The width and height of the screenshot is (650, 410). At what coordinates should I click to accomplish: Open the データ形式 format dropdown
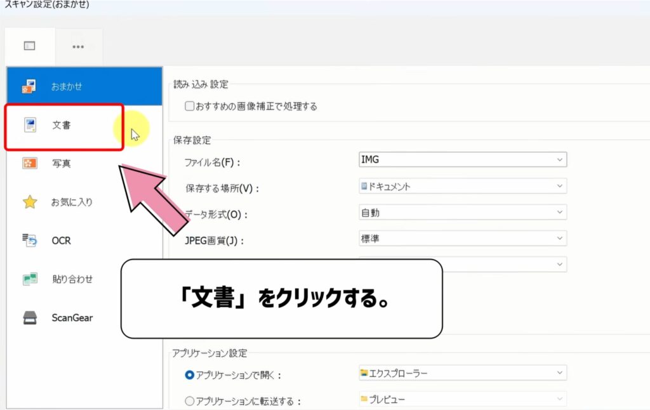(560, 212)
